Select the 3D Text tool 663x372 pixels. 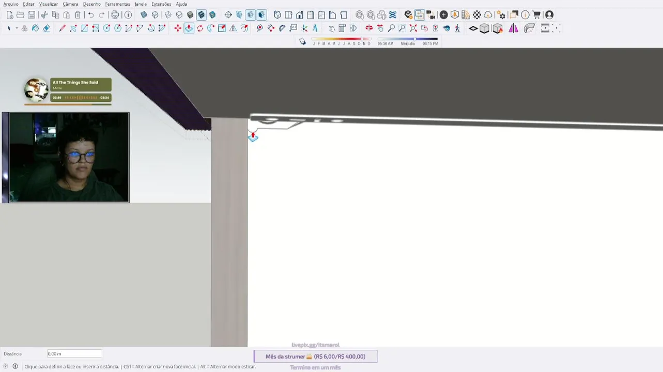pyautogui.click(x=315, y=28)
